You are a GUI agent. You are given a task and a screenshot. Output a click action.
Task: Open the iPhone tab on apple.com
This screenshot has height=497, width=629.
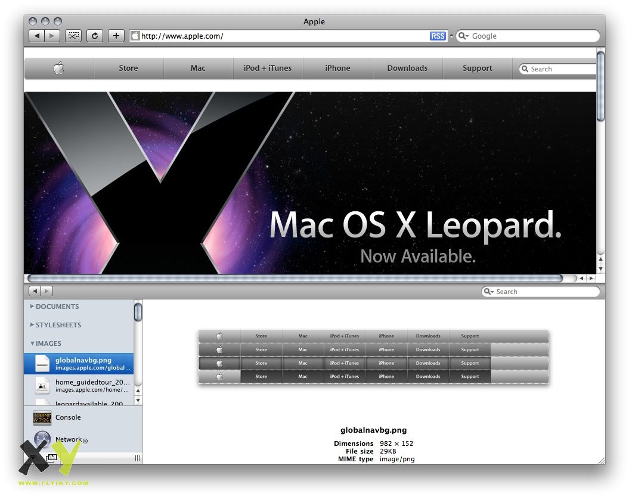(338, 68)
